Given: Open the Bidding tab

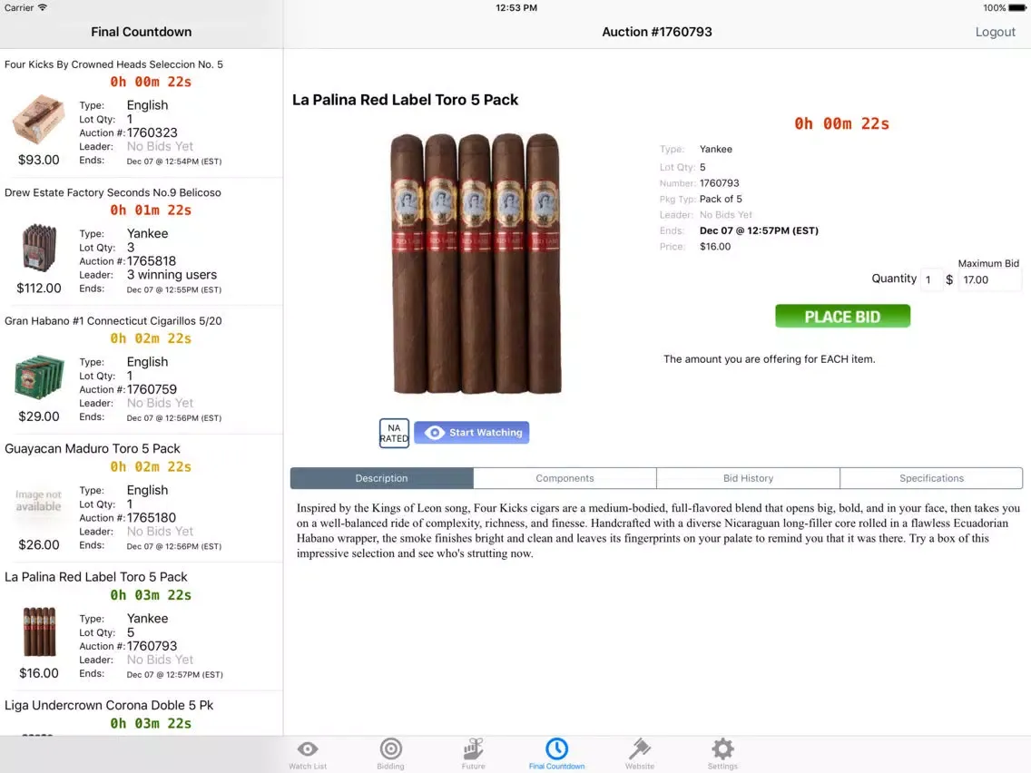Looking at the screenshot, I should coord(390,754).
